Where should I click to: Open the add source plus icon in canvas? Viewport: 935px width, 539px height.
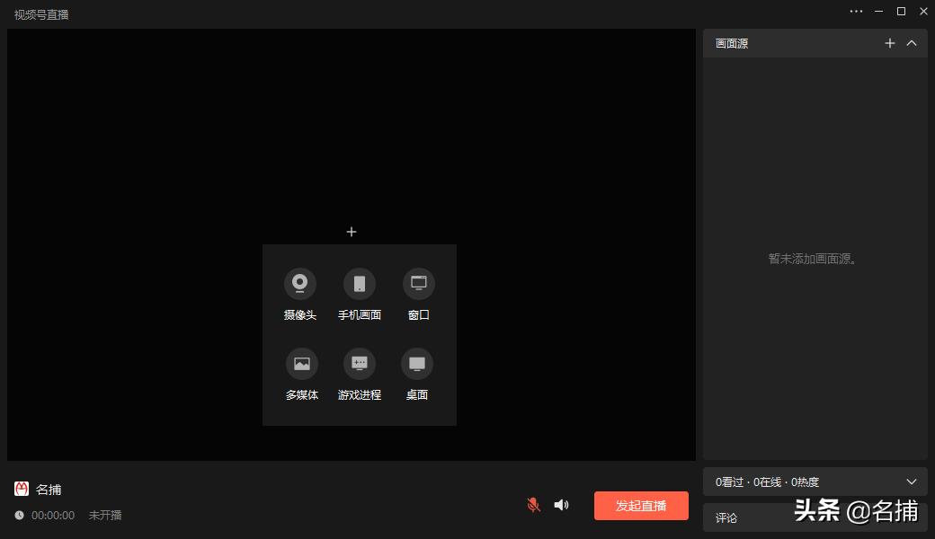[351, 231]
